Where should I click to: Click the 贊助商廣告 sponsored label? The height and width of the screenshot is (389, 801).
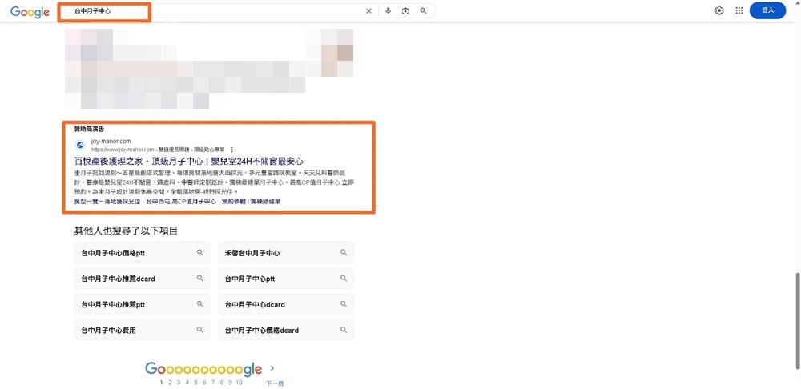click(x=90, y=129)
